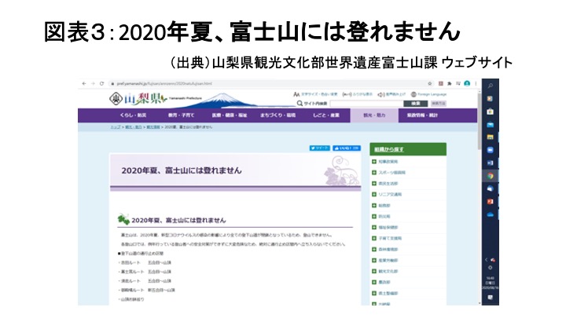Click the dark 検索 search button
Image resolution: width=566 pixels, height=318 pixels.
pyautogui.click(x=416, y=104)
